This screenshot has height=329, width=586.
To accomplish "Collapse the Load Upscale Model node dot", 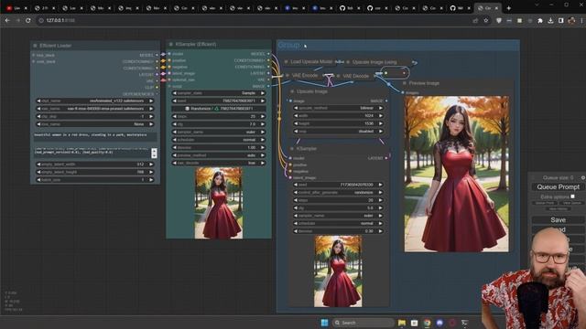I will tap(287, 61).
